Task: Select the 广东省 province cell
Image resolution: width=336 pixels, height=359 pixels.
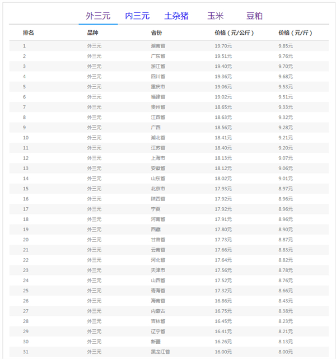Action: point(158,56)
